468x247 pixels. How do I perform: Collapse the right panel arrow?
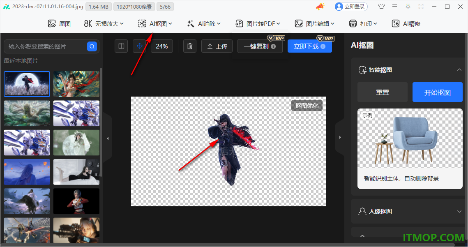pos(340,137)
